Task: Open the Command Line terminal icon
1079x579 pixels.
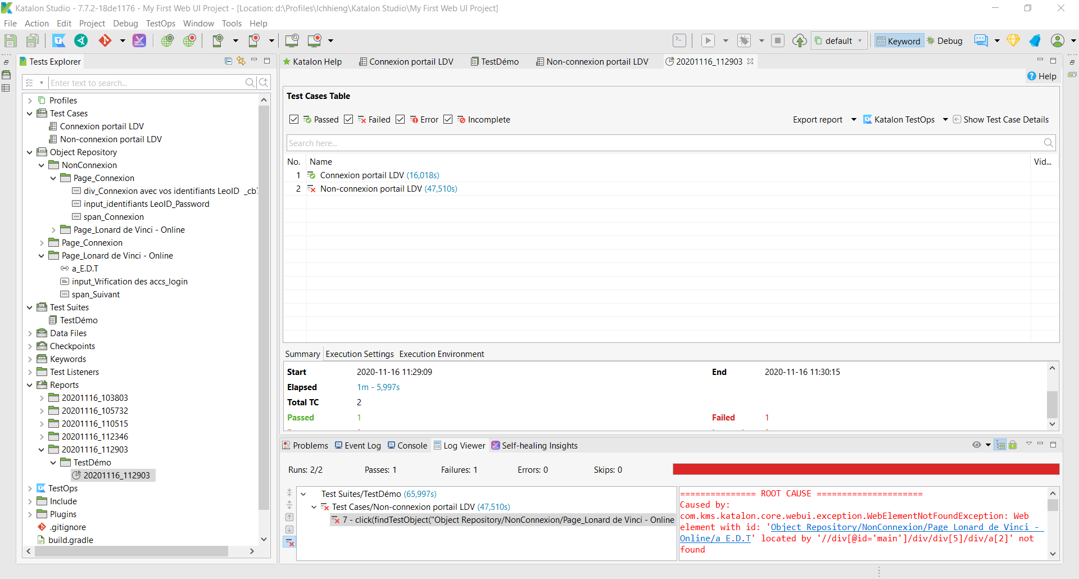Action: pyautogui.click(x=679, y=40)
